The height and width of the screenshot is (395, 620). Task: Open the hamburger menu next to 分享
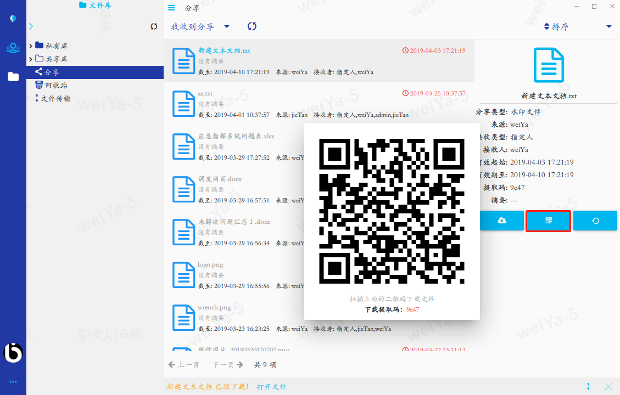pos(172,8)
